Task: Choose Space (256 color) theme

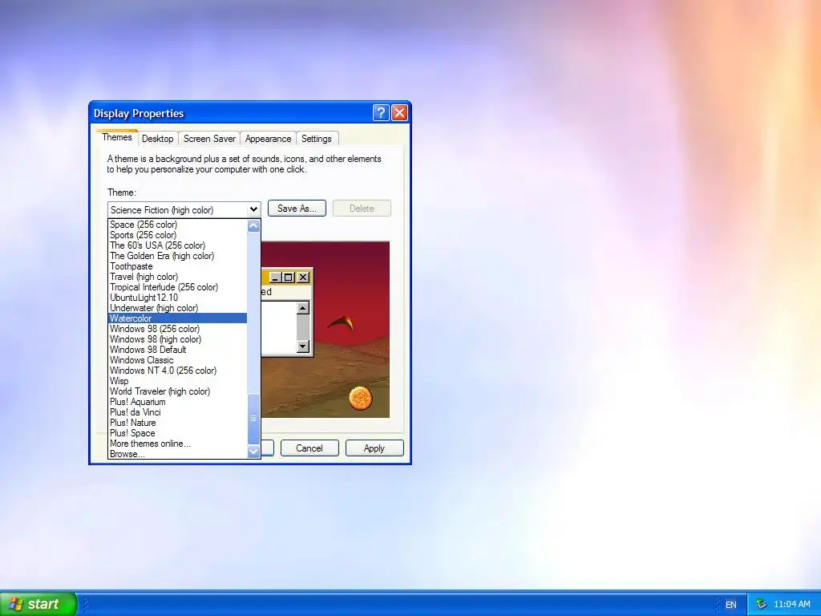Action: [x=177, y=225]
